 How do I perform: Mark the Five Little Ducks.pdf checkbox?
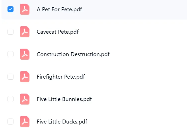[10, 122]
